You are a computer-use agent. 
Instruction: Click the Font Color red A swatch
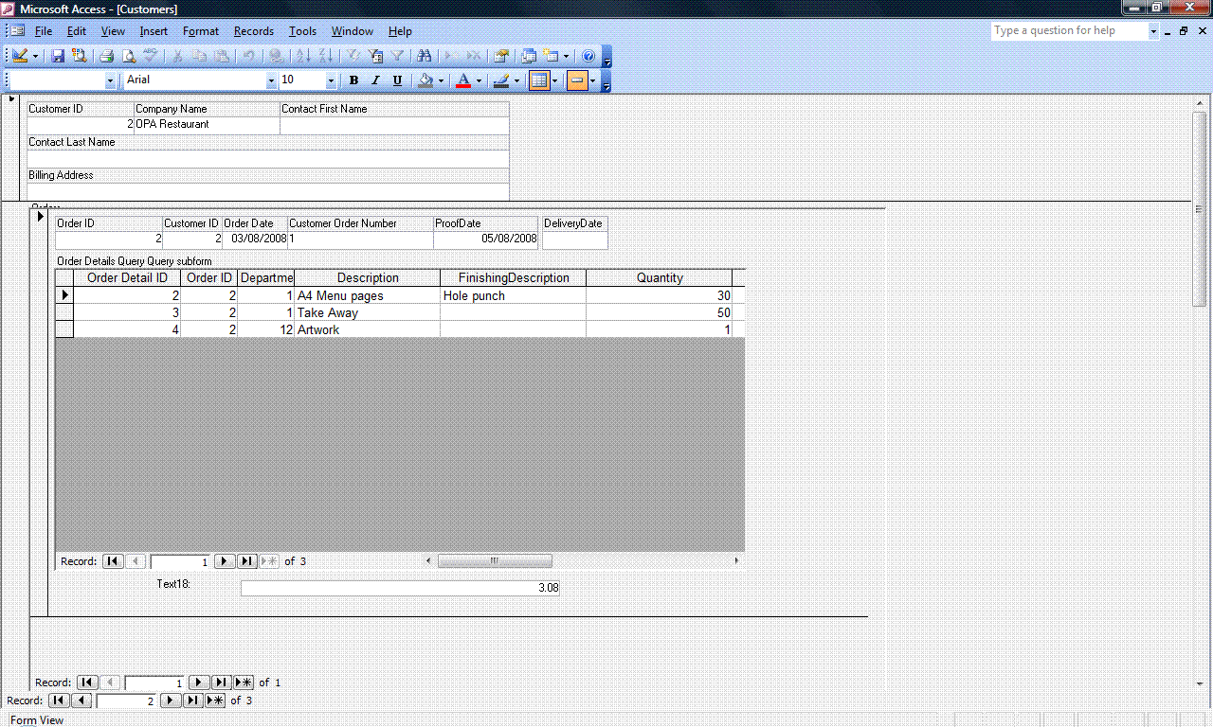463,80
